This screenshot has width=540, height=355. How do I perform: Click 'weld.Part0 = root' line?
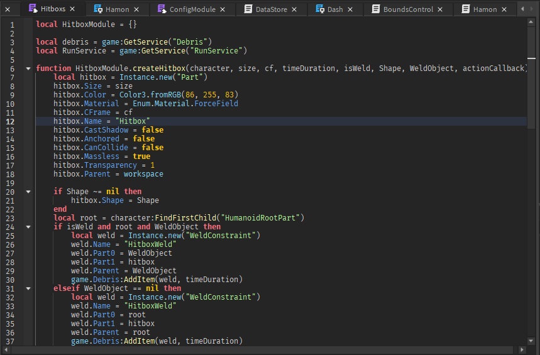108,315
